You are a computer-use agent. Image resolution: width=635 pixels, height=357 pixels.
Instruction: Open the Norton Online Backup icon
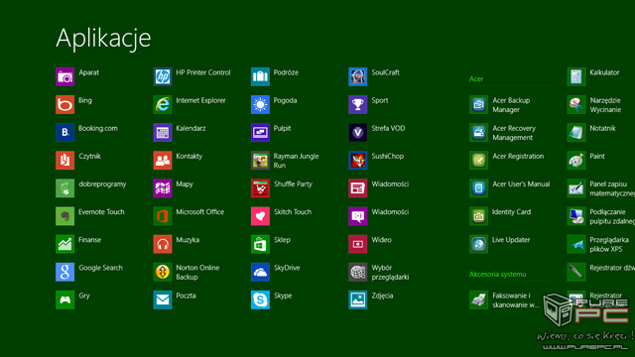coord(163,272)
